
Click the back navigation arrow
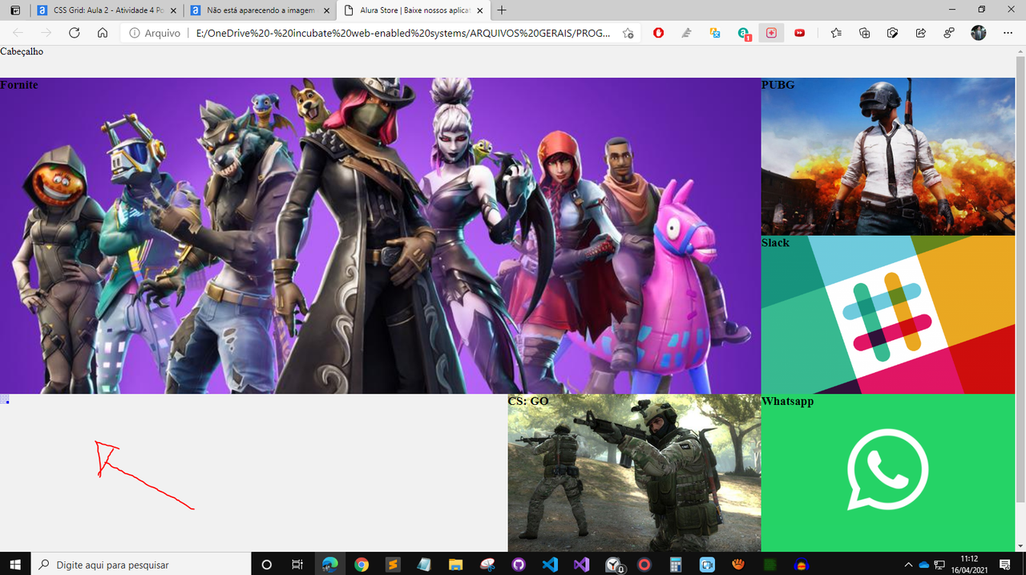[18, 33]
